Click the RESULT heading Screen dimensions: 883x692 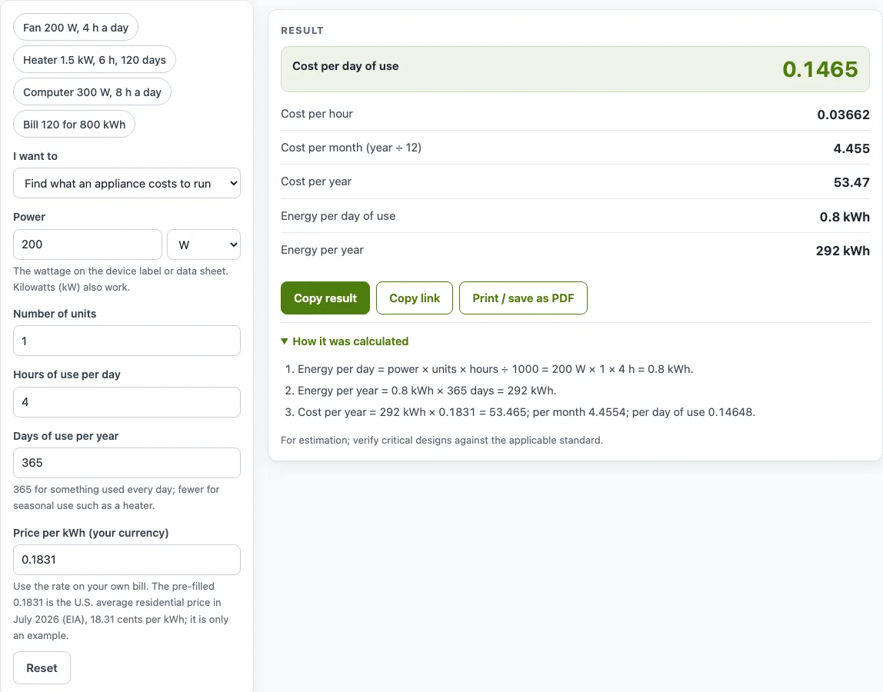coord(302,31)
